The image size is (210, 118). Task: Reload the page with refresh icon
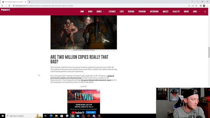(10, 6)
